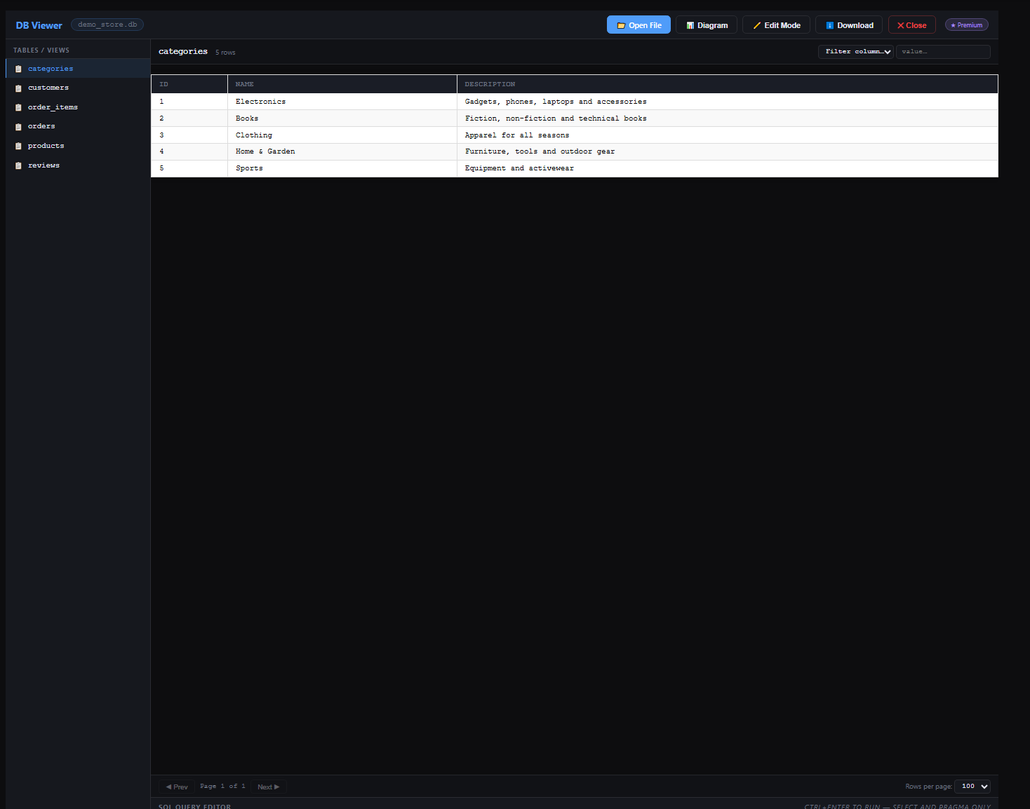1030x809 pixels.
Task: Click the NAME column header
Action: (245, 84)
